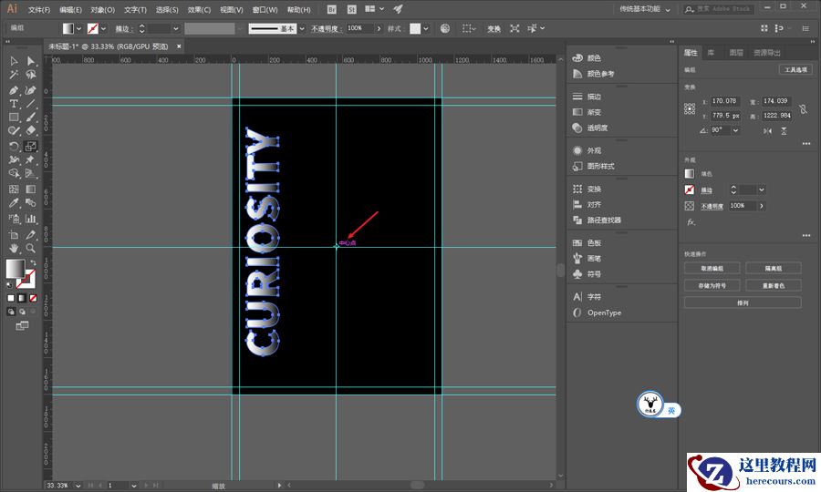Open the Pathfinder (路径查找器) panel
This screenshot has height=492, width=821.
tap(603, 220)
